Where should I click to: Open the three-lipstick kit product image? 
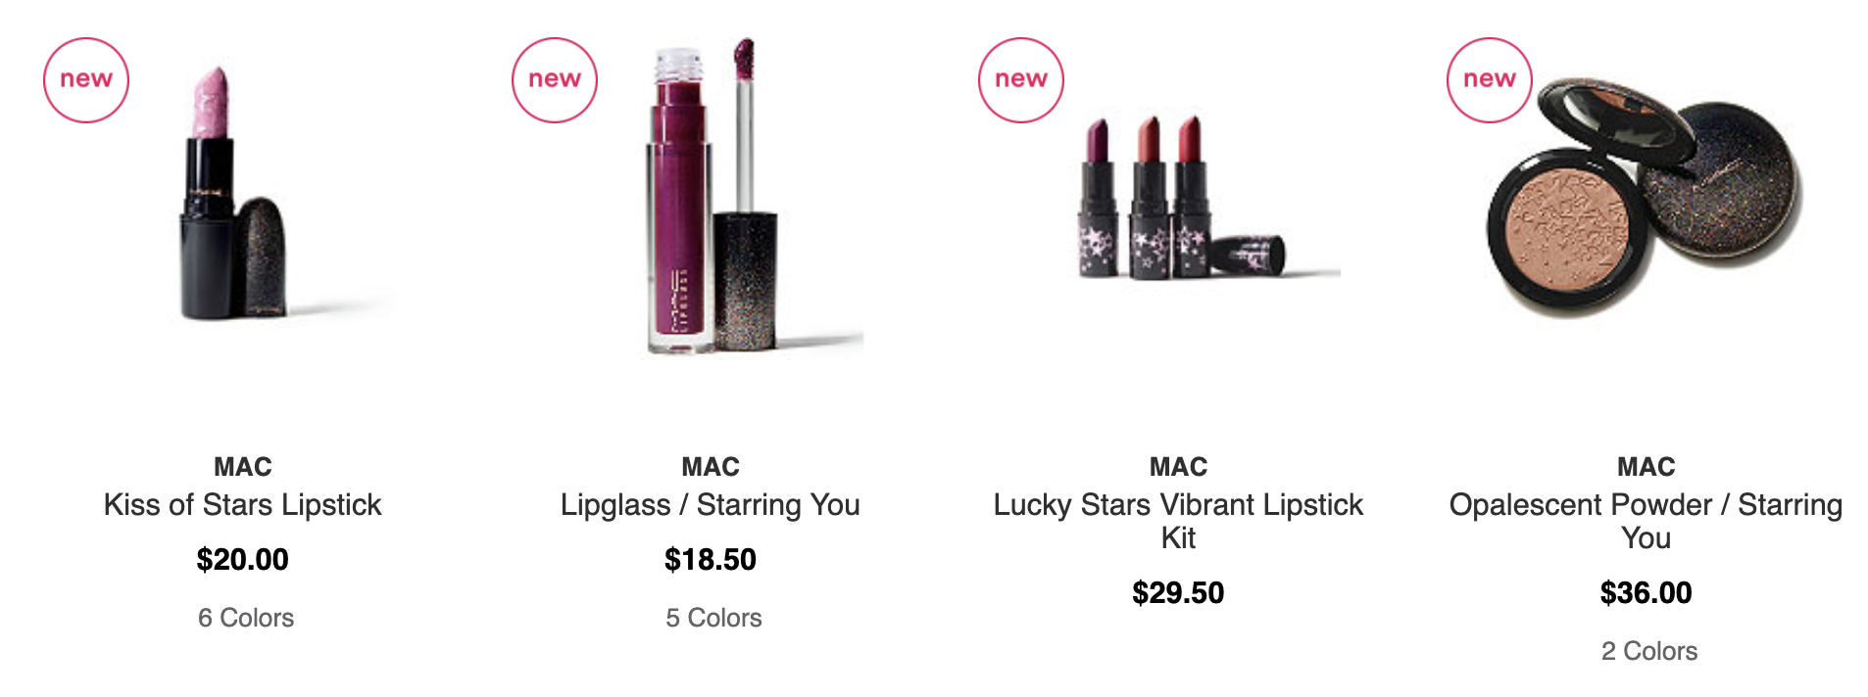tap(1180, 198)
